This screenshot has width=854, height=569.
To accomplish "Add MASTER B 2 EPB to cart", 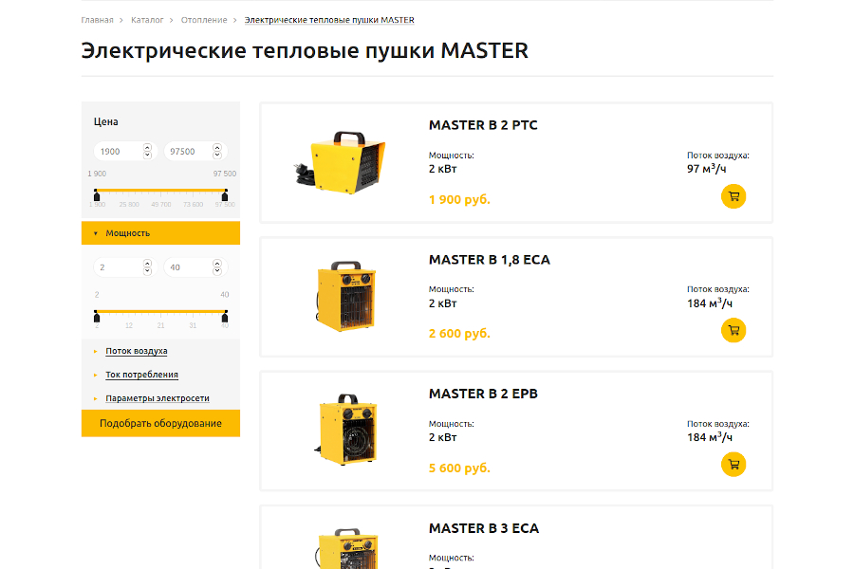I will pyautogui.click(x=733, y=465).
